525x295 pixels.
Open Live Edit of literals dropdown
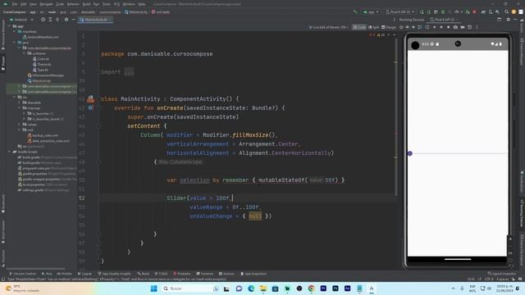(328, 27)
